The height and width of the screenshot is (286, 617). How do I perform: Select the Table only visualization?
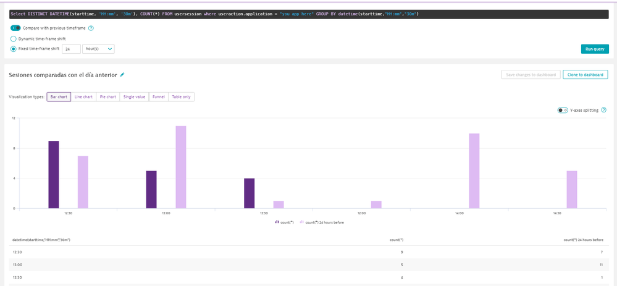click(181, 97)
